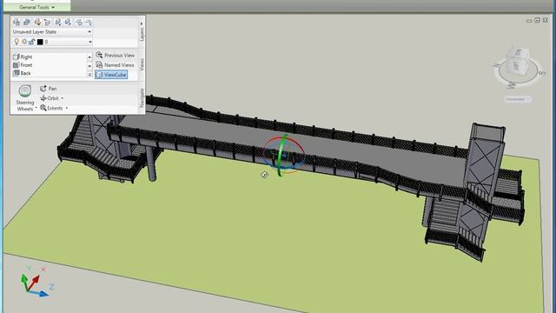The width and height of the screenshot is (556, 313).
Task: Click the Pan hand icon
Action: (x=43, y=89)
